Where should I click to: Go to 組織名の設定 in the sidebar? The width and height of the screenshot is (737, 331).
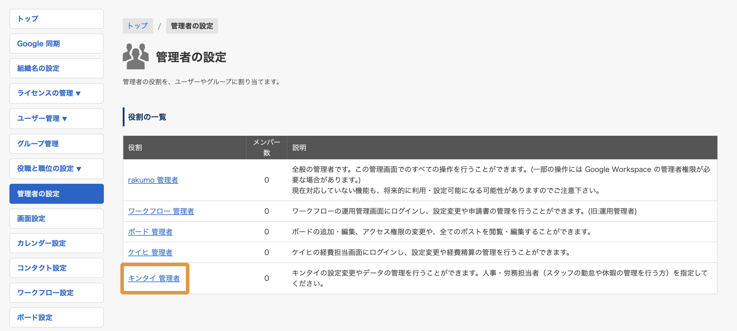[57, 68]
